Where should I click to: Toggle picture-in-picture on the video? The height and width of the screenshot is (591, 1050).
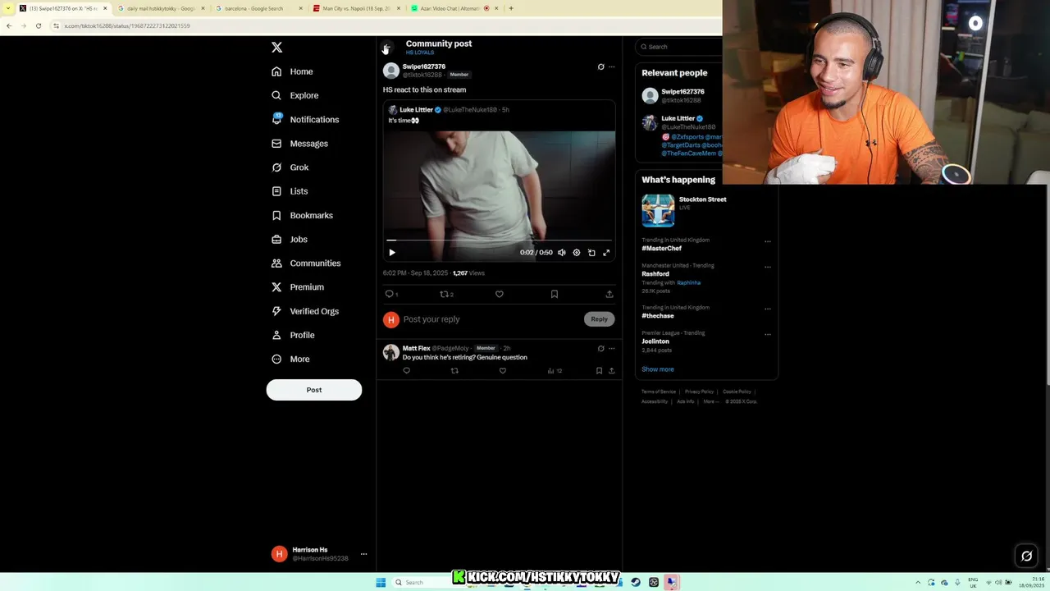coord(591,253)
